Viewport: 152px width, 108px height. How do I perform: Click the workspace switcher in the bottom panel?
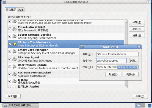140,106
